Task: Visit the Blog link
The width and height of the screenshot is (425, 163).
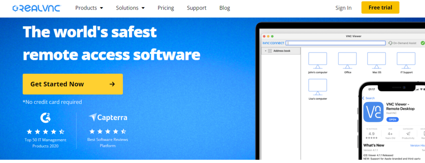Action: tap(225, 8)
